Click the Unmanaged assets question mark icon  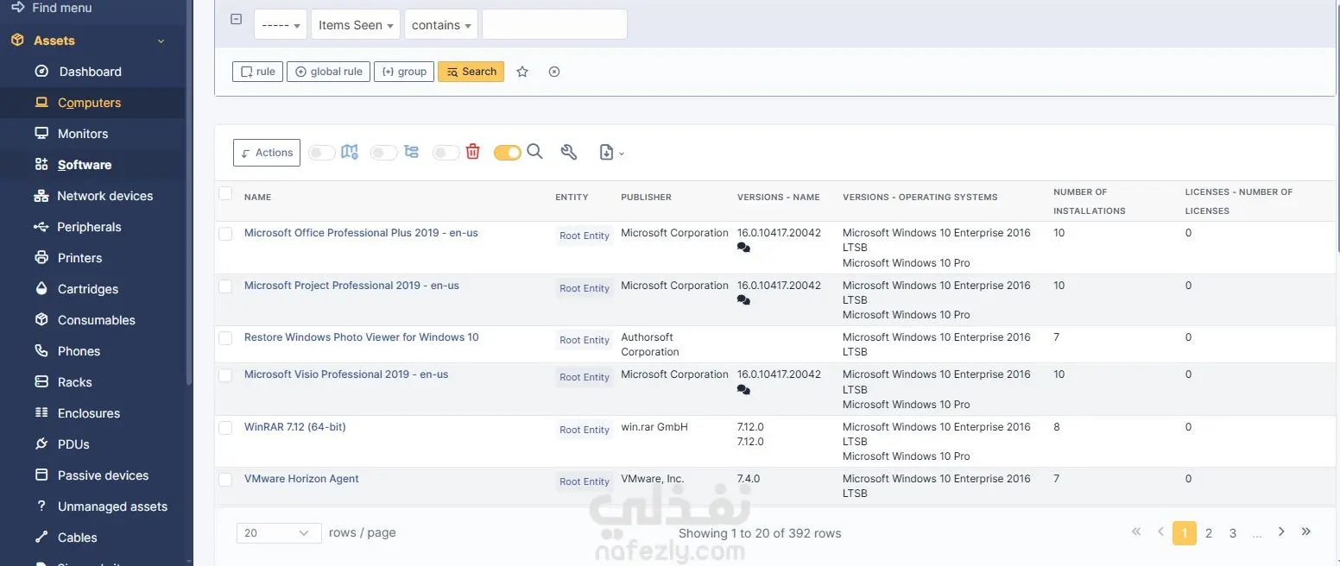click(41, 506)
